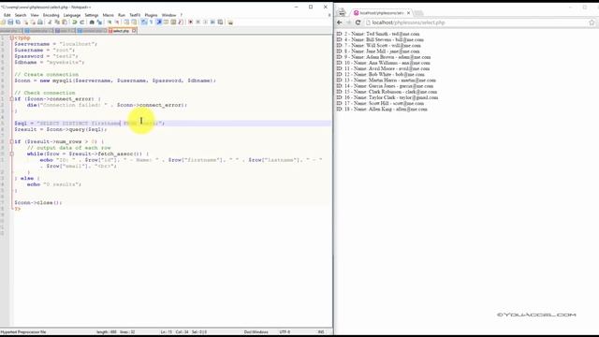The height and width of the screenshot is (337, 599).
Task: Open the View menu
Action: (35, 15)
